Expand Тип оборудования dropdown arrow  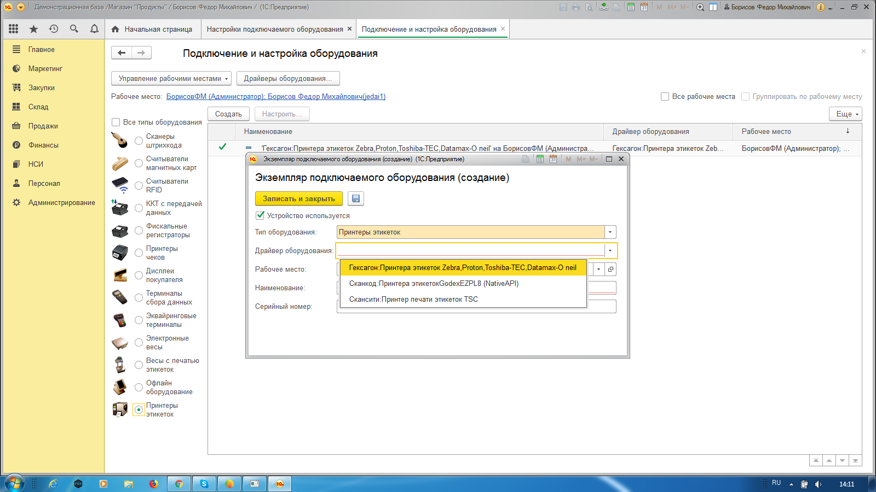pos(610,232)
